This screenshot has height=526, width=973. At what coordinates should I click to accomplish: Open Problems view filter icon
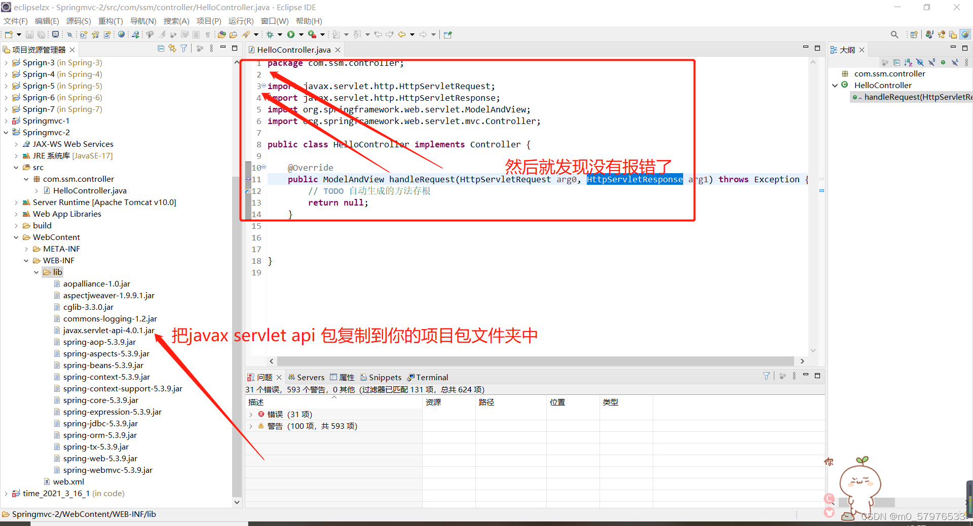click(x=766, y=376)
